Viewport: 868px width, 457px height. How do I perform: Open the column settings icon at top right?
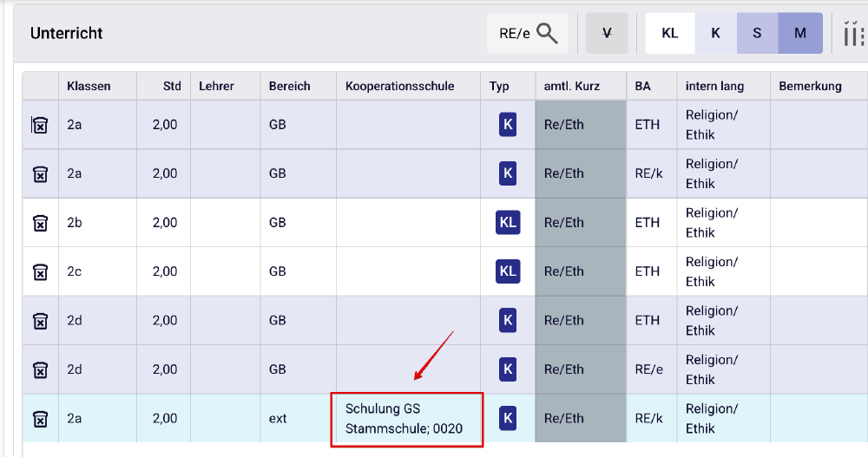pyautogui.click(x=852, y=34)
